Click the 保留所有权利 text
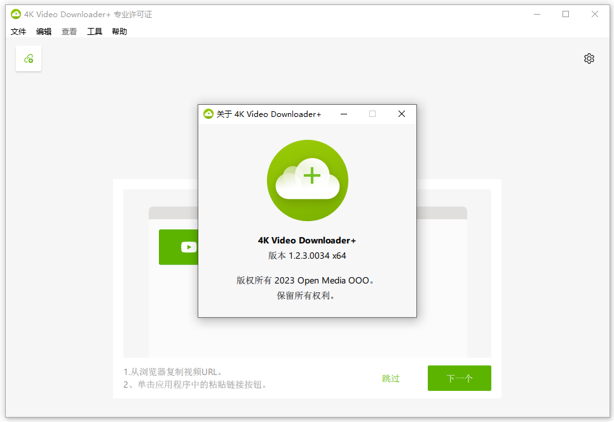 pyautogui.click(x=306, y=296)
